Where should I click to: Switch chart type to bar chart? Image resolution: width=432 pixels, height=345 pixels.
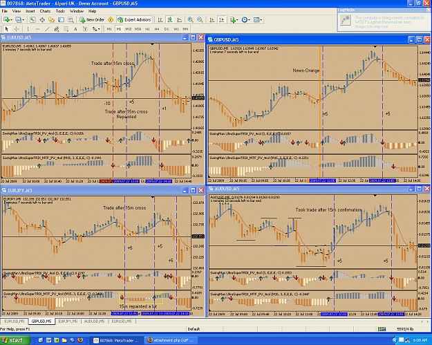point(160,19)
